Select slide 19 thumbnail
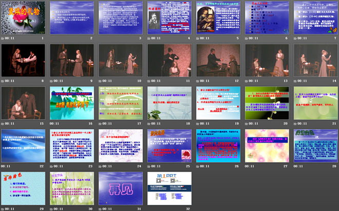The height and width of the screenshot is (211, 339). pyautogui.click(x=218, y=103)
